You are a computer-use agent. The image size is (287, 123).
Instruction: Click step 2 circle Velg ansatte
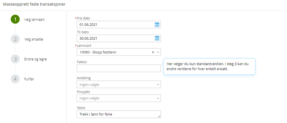pyautogui.click(x=15, y=39)
